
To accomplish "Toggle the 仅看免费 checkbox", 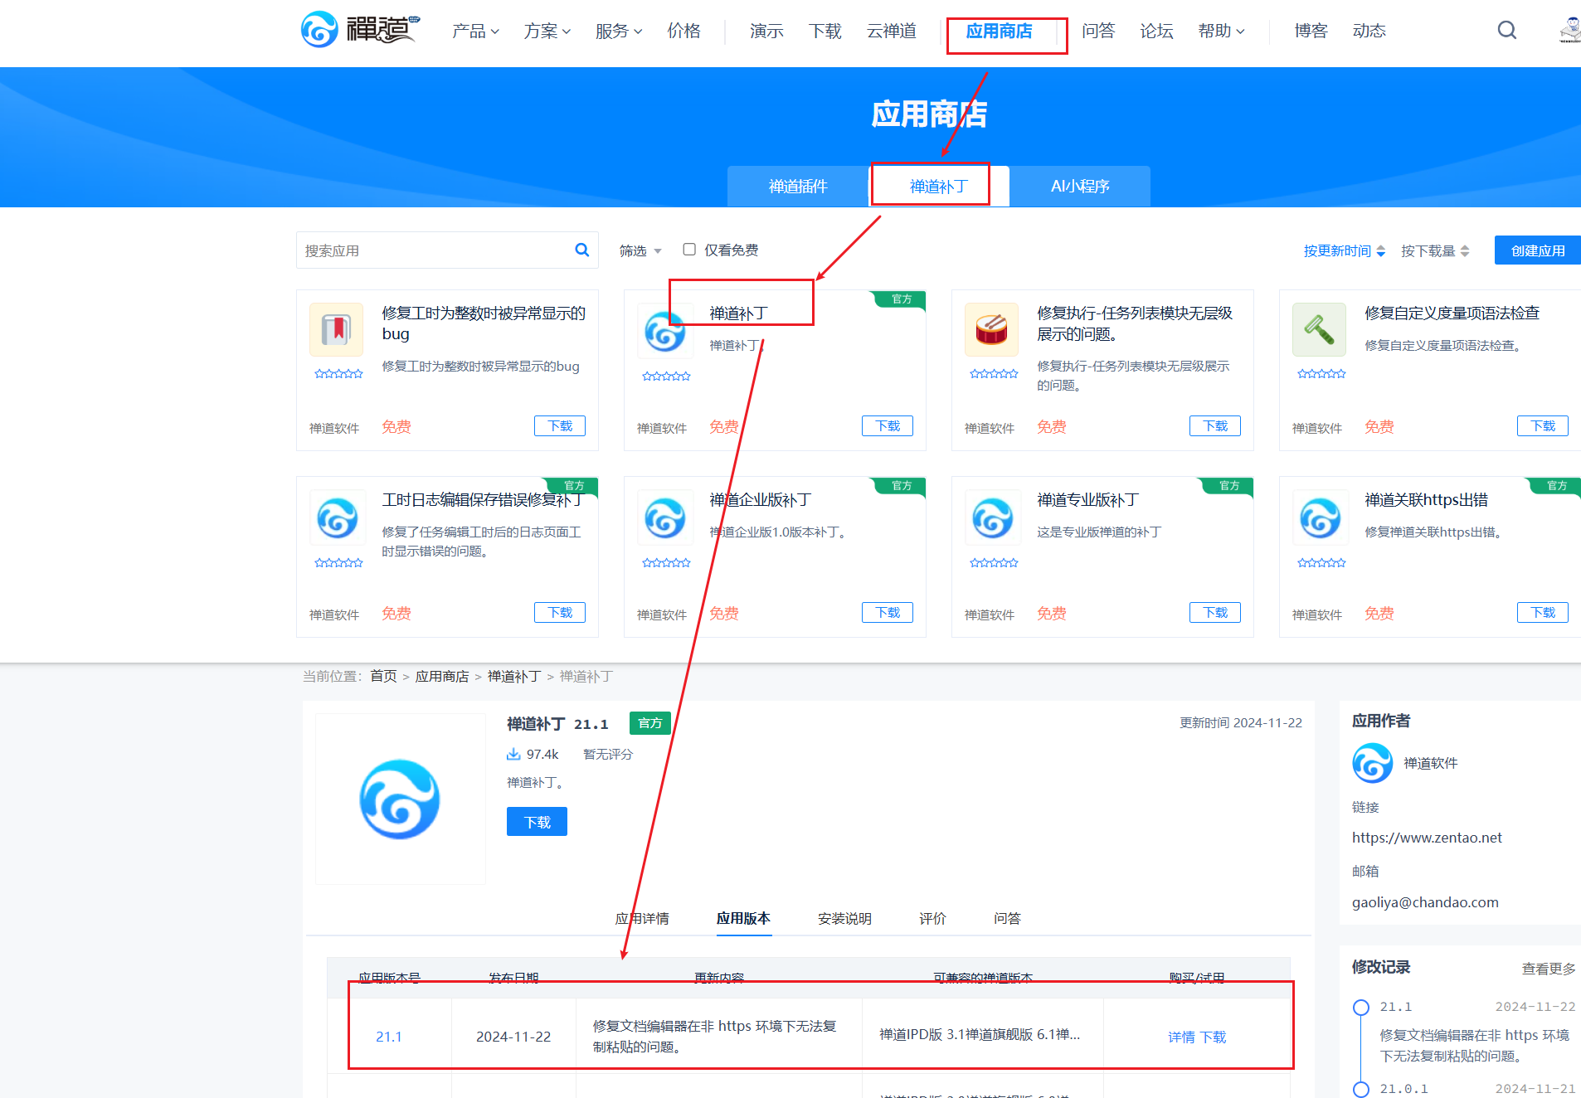I will click(688, 250).
